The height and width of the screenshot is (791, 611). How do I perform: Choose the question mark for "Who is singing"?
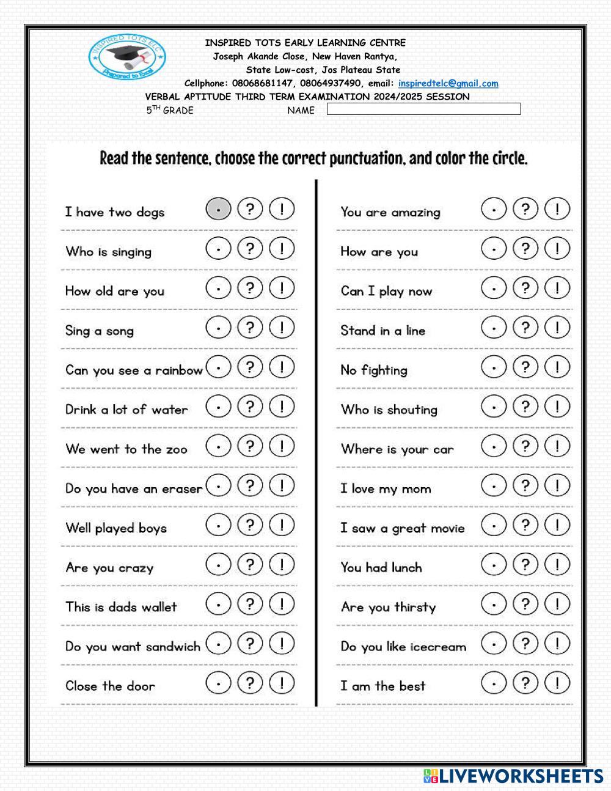click(250, 249)
